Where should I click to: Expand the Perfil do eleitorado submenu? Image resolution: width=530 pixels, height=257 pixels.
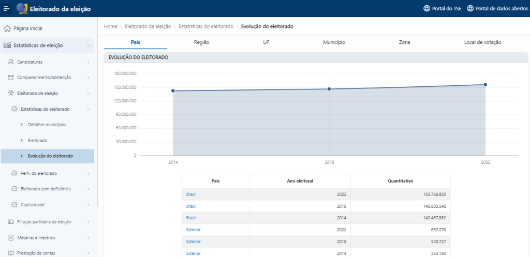(89, 173)
